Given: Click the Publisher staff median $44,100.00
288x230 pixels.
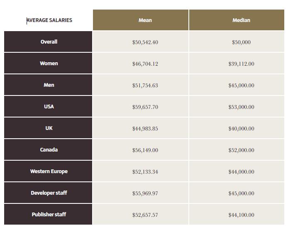Looking at the screenshot, I should (x=242, y=215).
